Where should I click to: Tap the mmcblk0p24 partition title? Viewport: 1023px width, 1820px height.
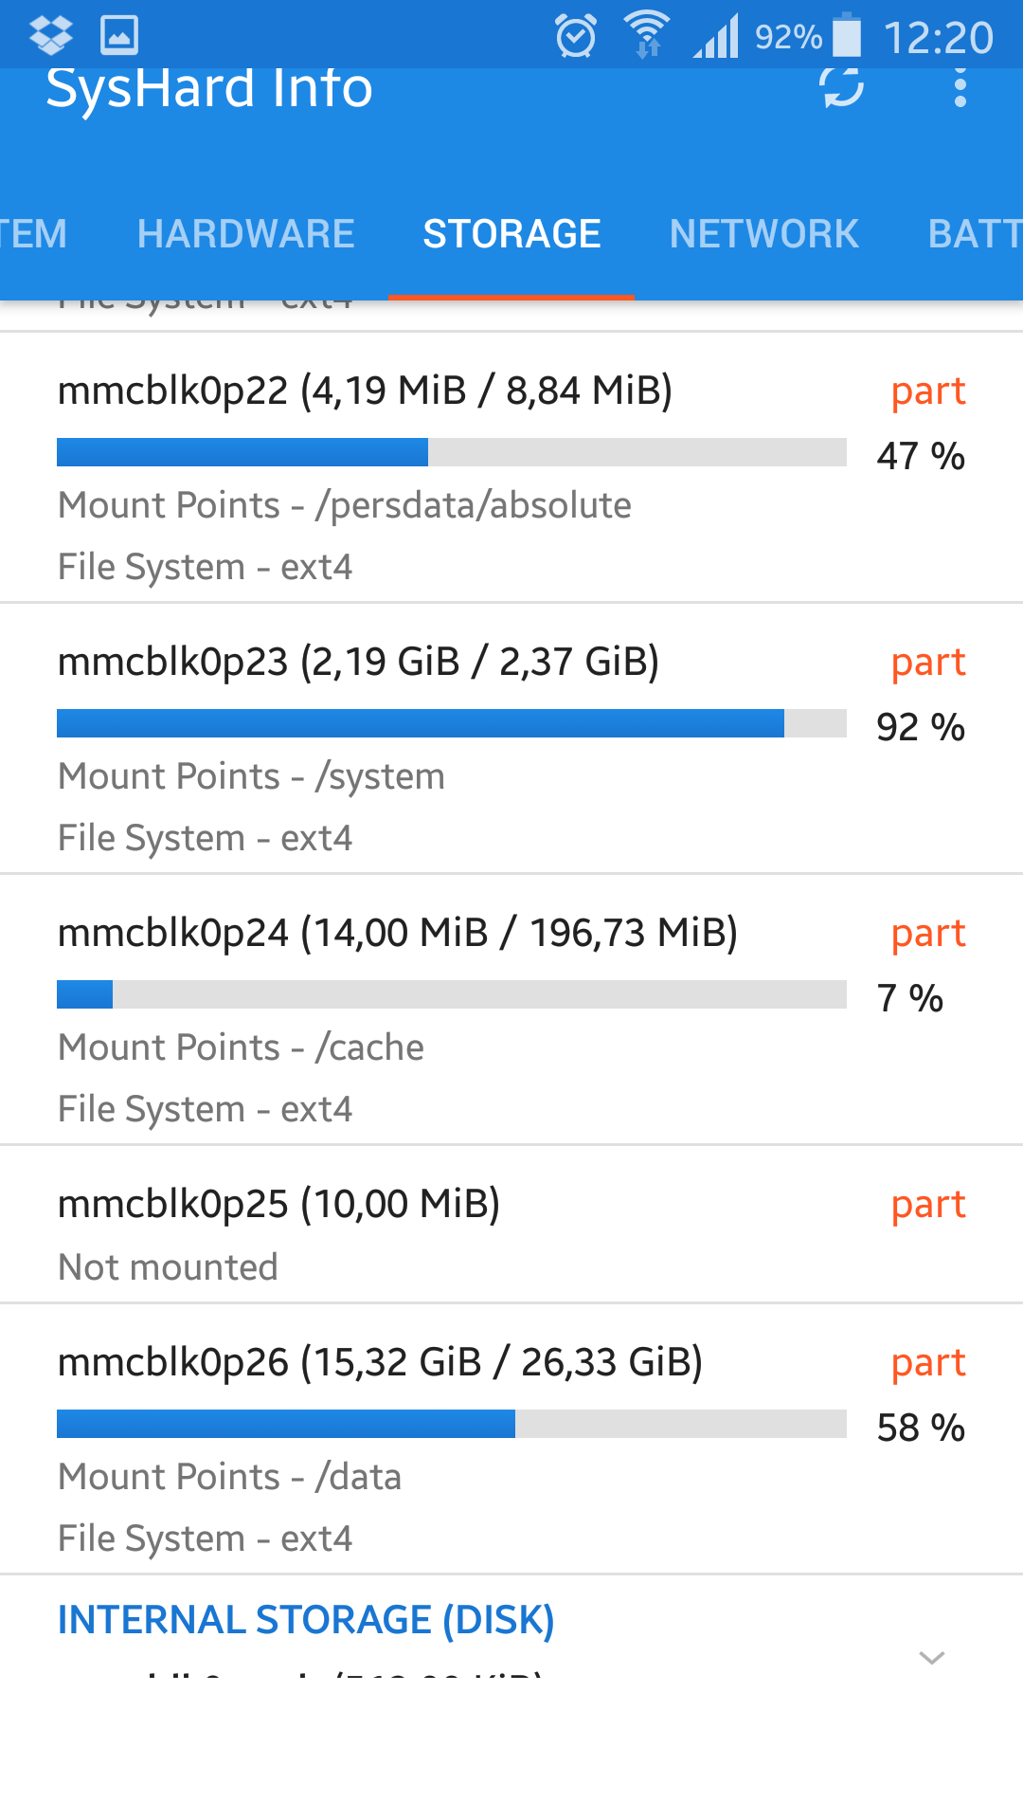pyautogui.click(x=397, y=933)
